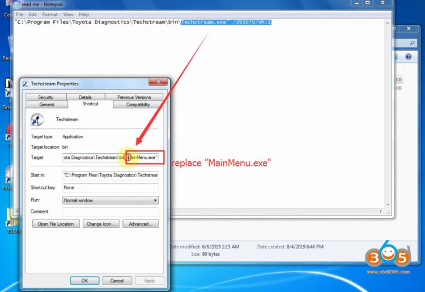Open the Edit menu in Notepad
Image resolution: width=425 pixels, height=292 pixels.
[33, 14]
